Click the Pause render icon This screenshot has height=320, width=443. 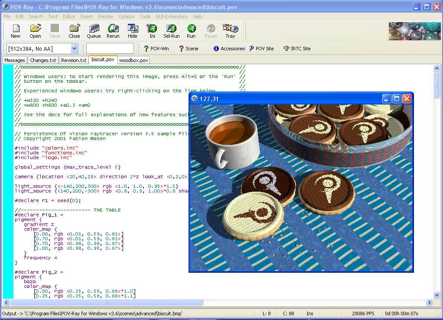[x=211, y=31]
